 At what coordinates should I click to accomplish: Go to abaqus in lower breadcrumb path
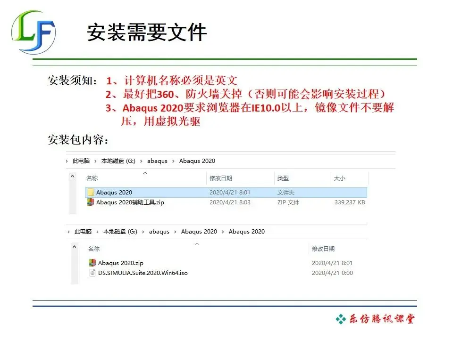click(159, 232)
